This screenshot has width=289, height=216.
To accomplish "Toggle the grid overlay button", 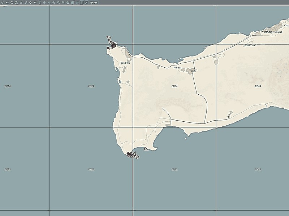I will 82,3.
